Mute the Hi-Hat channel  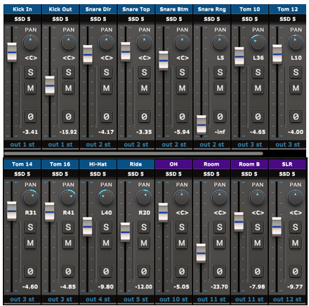[106, 243]
